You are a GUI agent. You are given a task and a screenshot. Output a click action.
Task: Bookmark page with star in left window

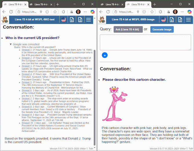click(x=55, y=12)
